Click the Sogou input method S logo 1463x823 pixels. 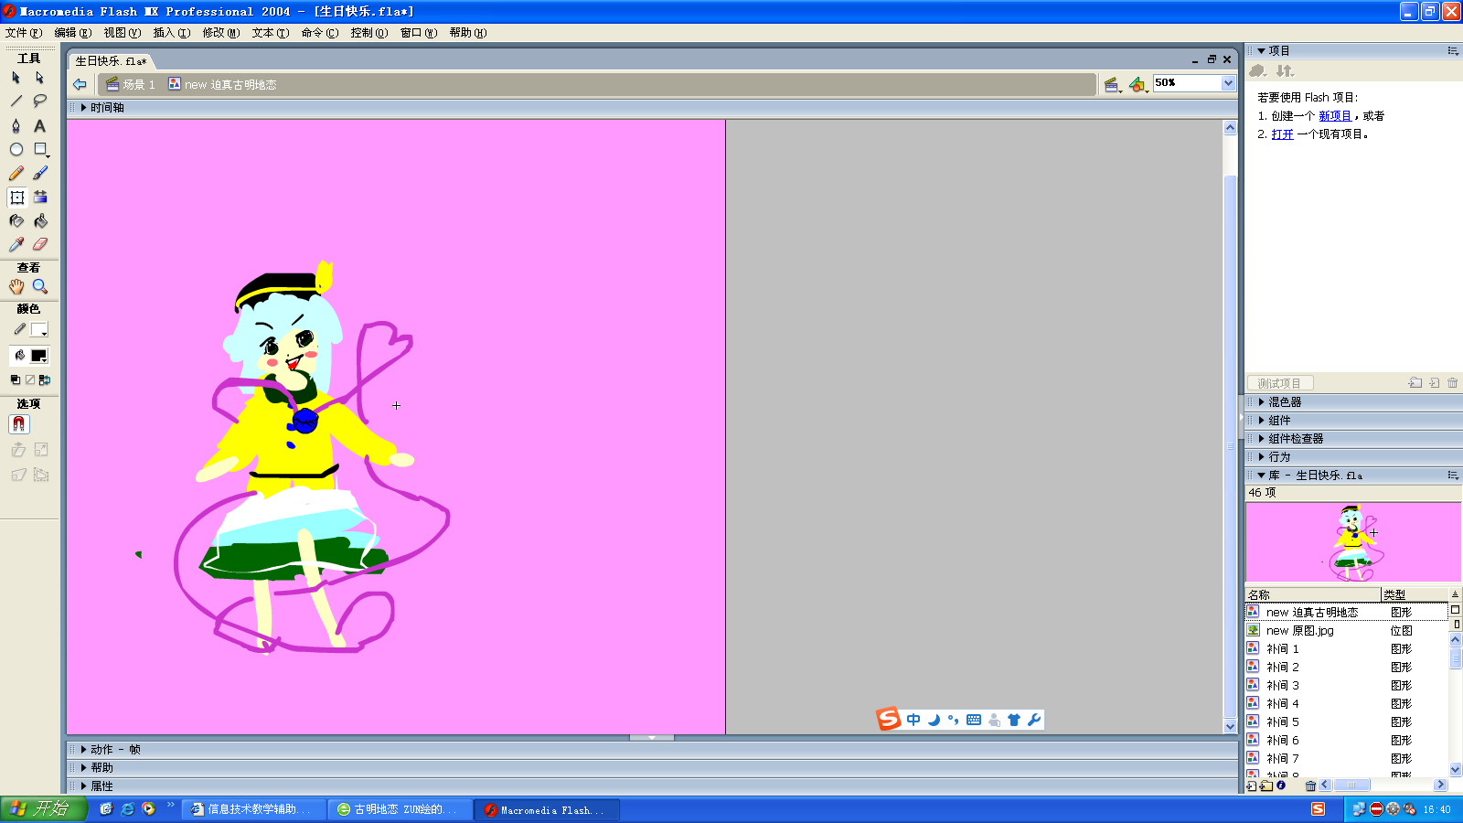coord(888,720)
